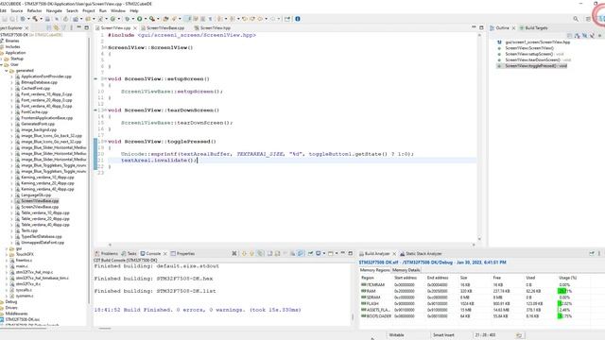This screenshot has width=605, height=340.
Task: Select ApplicationFontProvider.cpp in Project Explorer
Action: pos(46,76)
